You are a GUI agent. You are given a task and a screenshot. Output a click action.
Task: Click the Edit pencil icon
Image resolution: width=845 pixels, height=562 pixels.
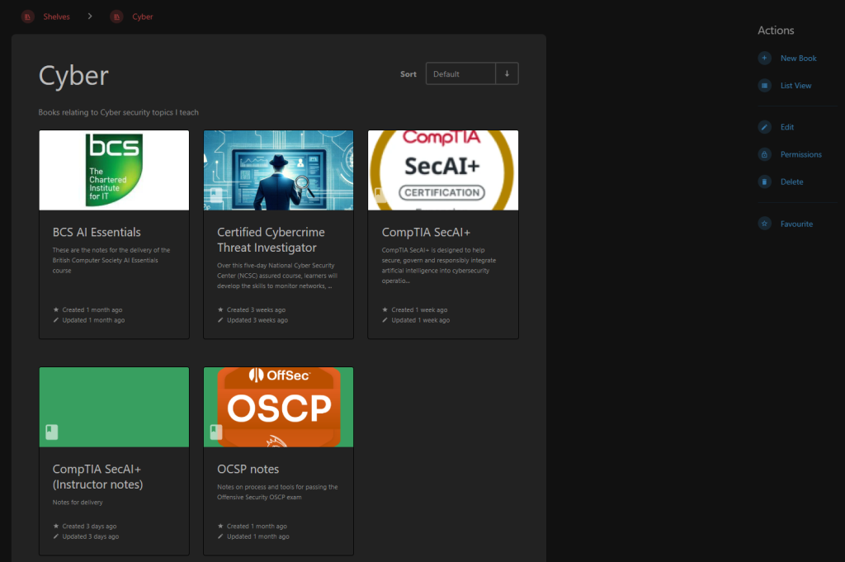point(764,126)
